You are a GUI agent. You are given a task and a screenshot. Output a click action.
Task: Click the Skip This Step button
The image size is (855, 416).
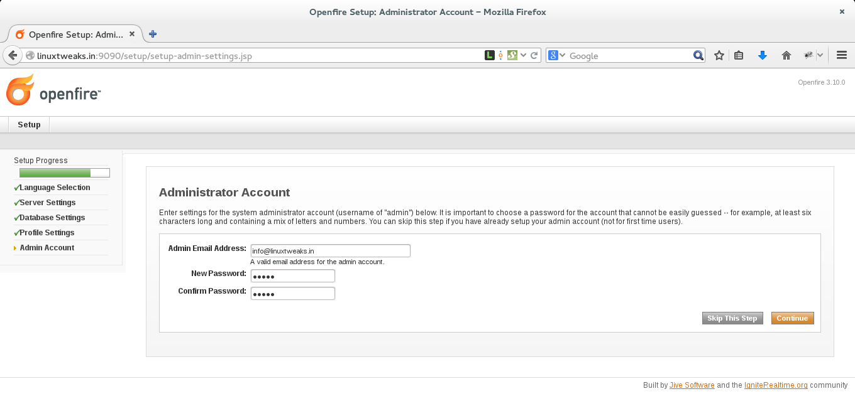pos(732,318)
